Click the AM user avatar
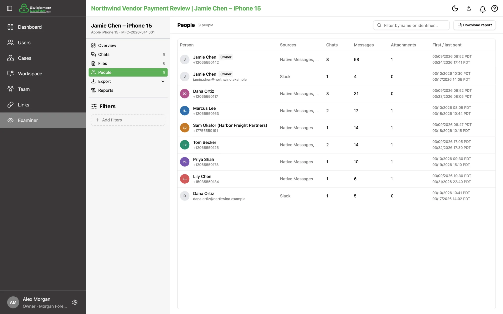This screenshot has height=314, width=503. tap(13, 302)
